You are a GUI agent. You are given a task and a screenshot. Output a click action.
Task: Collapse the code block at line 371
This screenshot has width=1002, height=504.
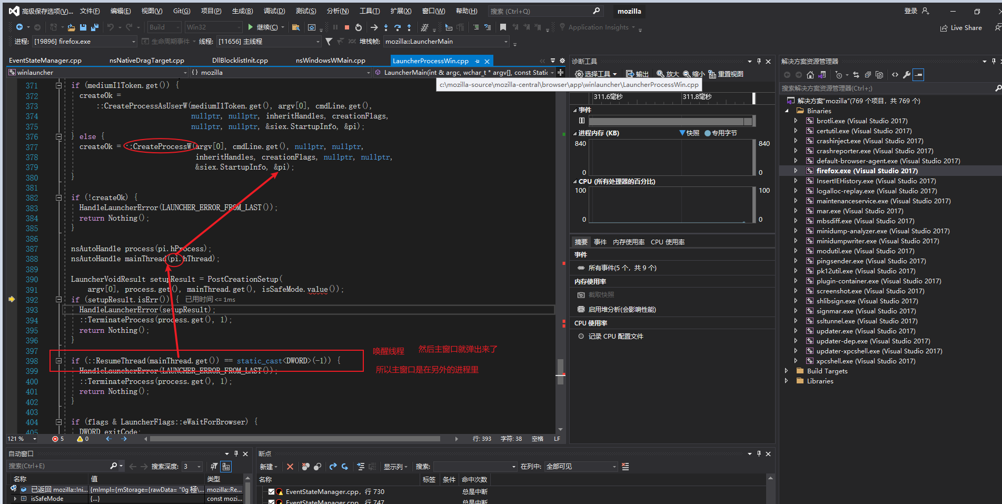pyautogui.click(x=59, y=85)
